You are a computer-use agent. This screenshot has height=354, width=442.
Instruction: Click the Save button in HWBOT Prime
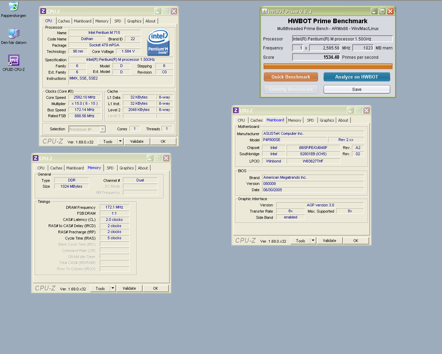[x=357, y=89]
